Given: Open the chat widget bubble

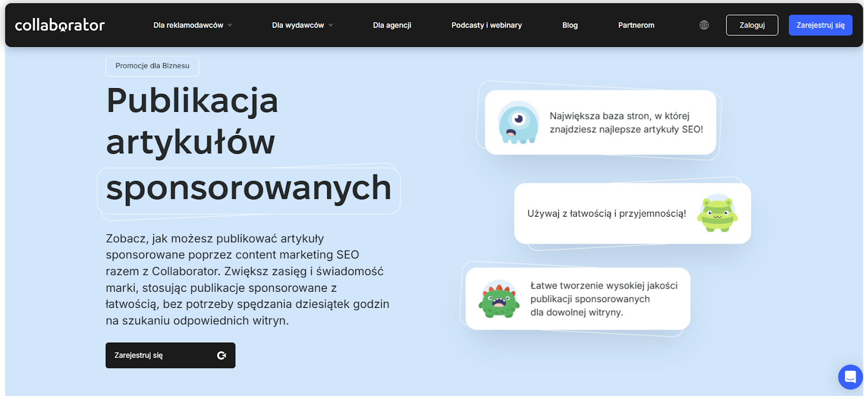Looking at the screenshot, I should 850,377.
